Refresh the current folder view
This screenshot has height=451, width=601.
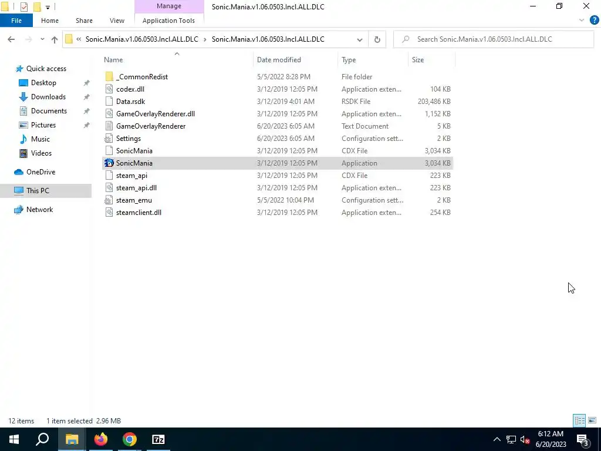point(377,39)
